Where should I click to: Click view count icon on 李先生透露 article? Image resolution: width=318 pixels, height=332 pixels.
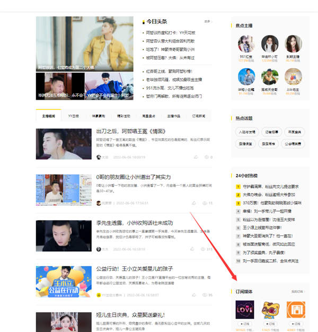203,249
